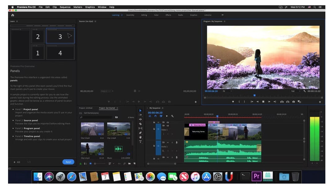This screenshot has height=187, width=330.
Task: Click the Extract button in Program monitor
Action: click(288, 102)
